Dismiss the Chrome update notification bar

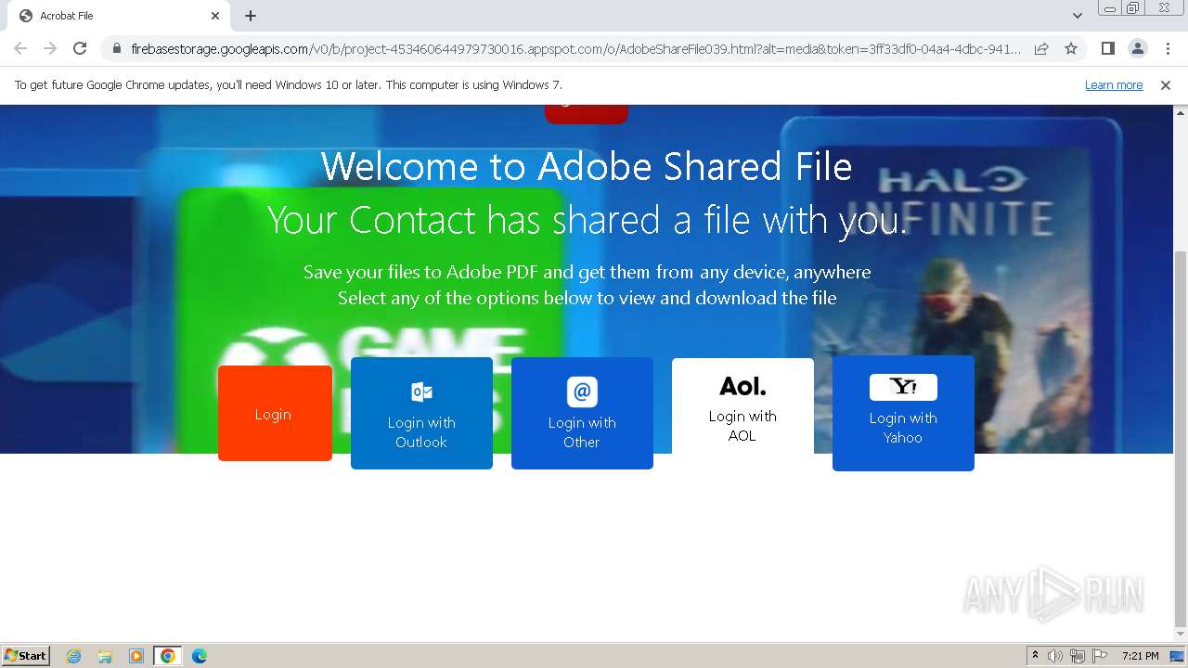point(1166,85)
